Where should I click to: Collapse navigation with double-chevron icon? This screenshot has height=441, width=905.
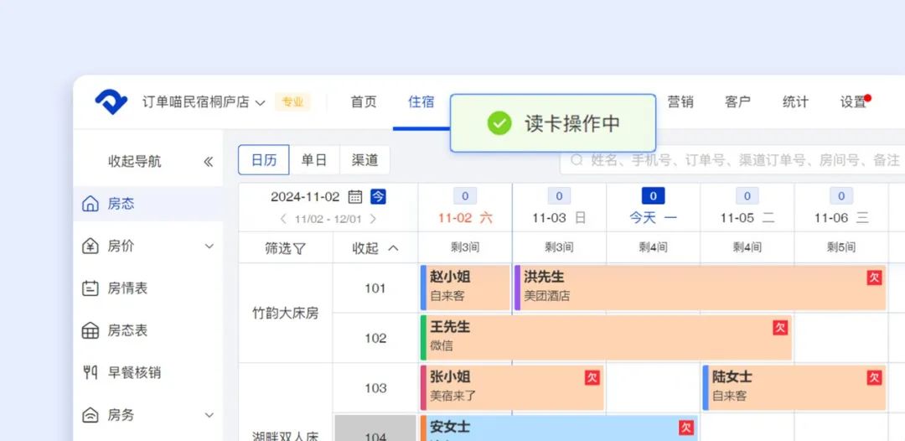(209, 162)
